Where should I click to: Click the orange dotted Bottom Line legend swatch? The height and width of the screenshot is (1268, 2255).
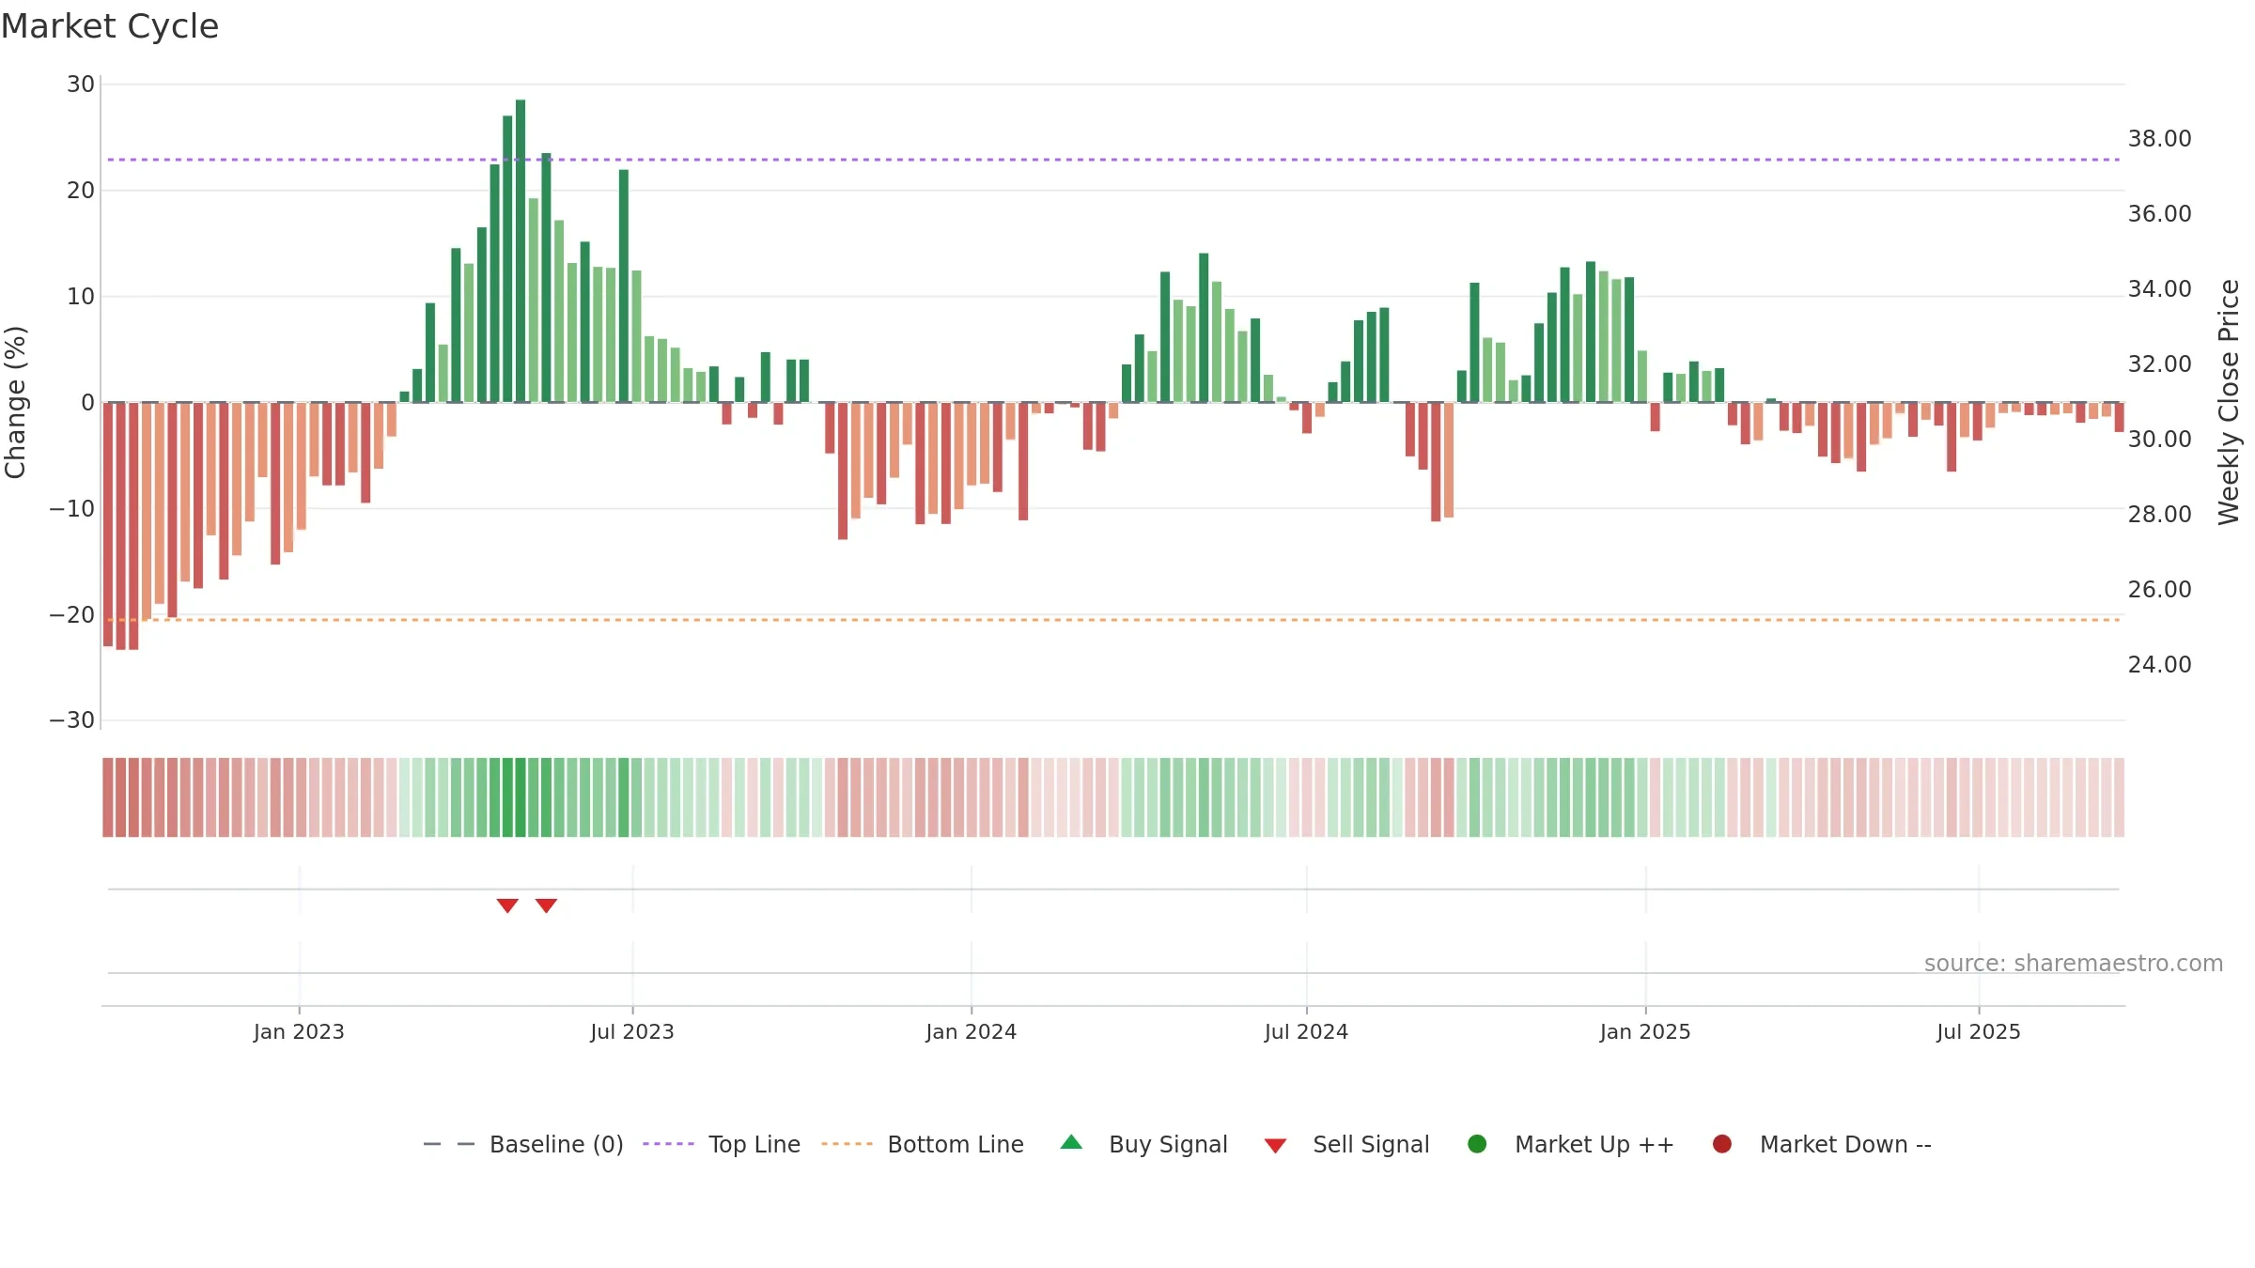847,1144
